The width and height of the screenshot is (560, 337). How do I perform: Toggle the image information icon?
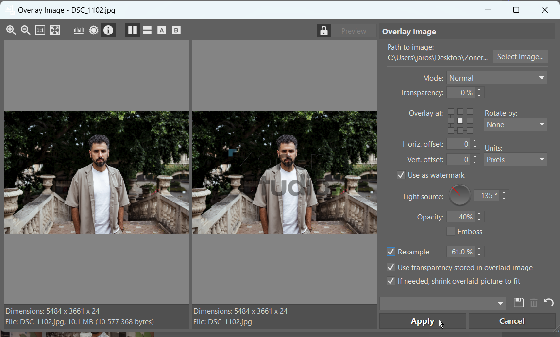pyautogui.click(x=108, y=31)
